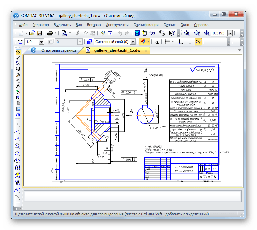This screenshot has width=257, height=230.
Task: Click the empty properties panel field
Action: tap(133, 196)
